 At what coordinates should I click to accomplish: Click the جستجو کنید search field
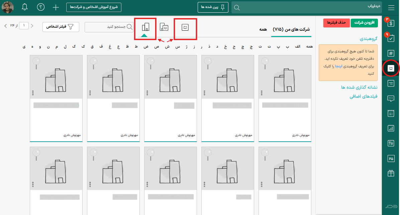click(x=109, y=27)
